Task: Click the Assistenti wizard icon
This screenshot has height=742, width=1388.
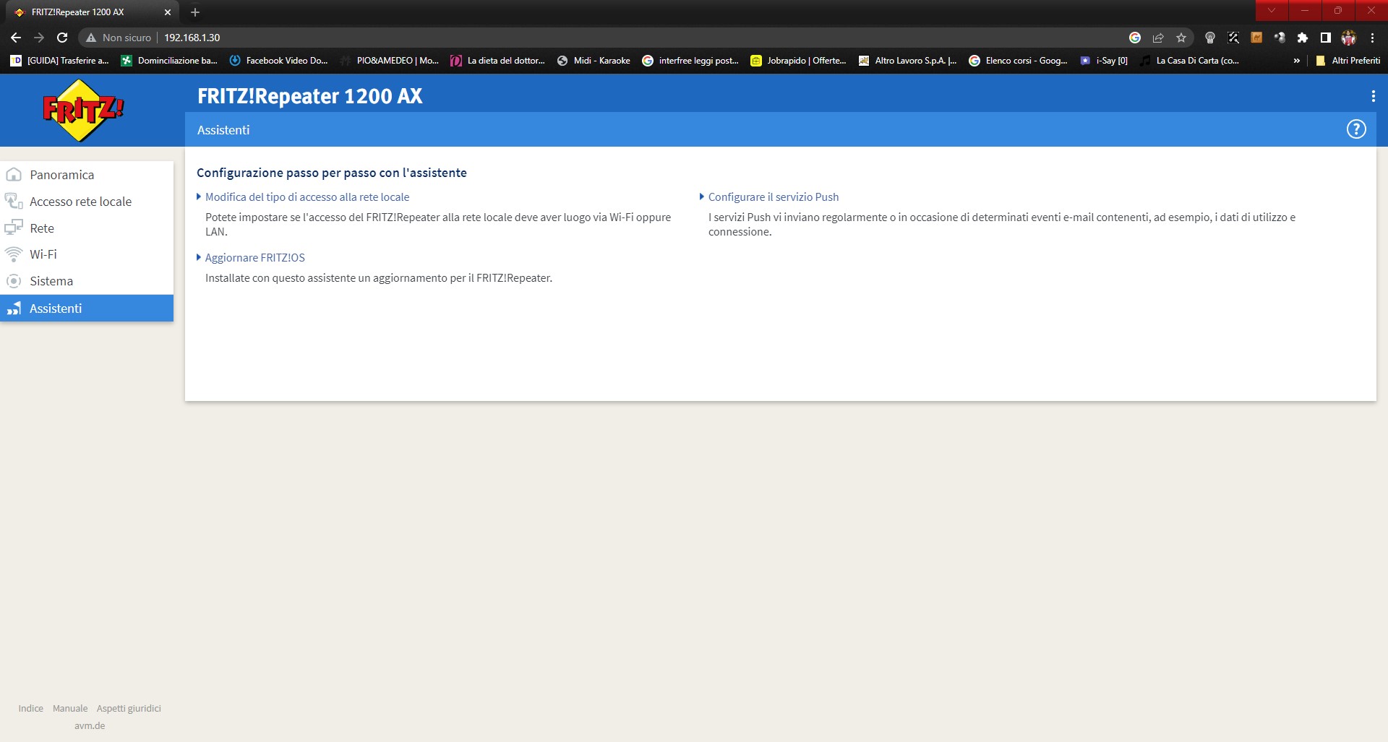Action: (14, 309)
